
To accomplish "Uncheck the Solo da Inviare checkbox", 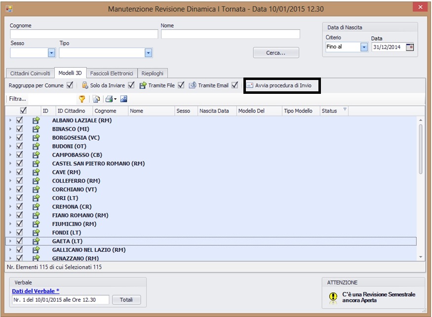I will coord(131,85).
